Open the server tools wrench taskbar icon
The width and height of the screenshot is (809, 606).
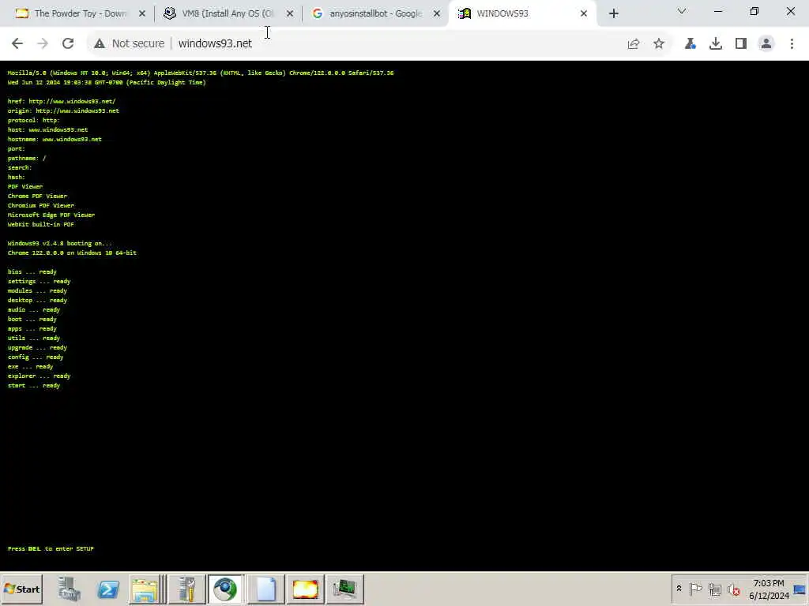pyautogui.click(x=188, y=589)
